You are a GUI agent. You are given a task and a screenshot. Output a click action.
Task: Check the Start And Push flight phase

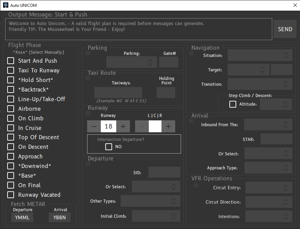(11, 61)
